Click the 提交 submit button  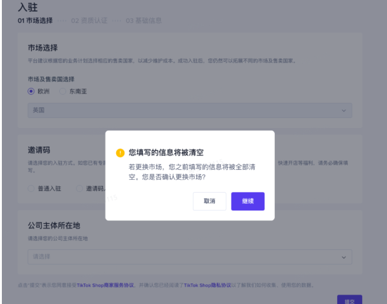tap(349, 300)
